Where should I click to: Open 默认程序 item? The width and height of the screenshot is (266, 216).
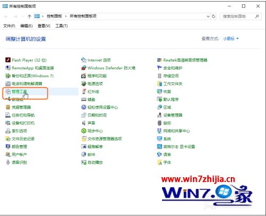(x=168, y=99)
